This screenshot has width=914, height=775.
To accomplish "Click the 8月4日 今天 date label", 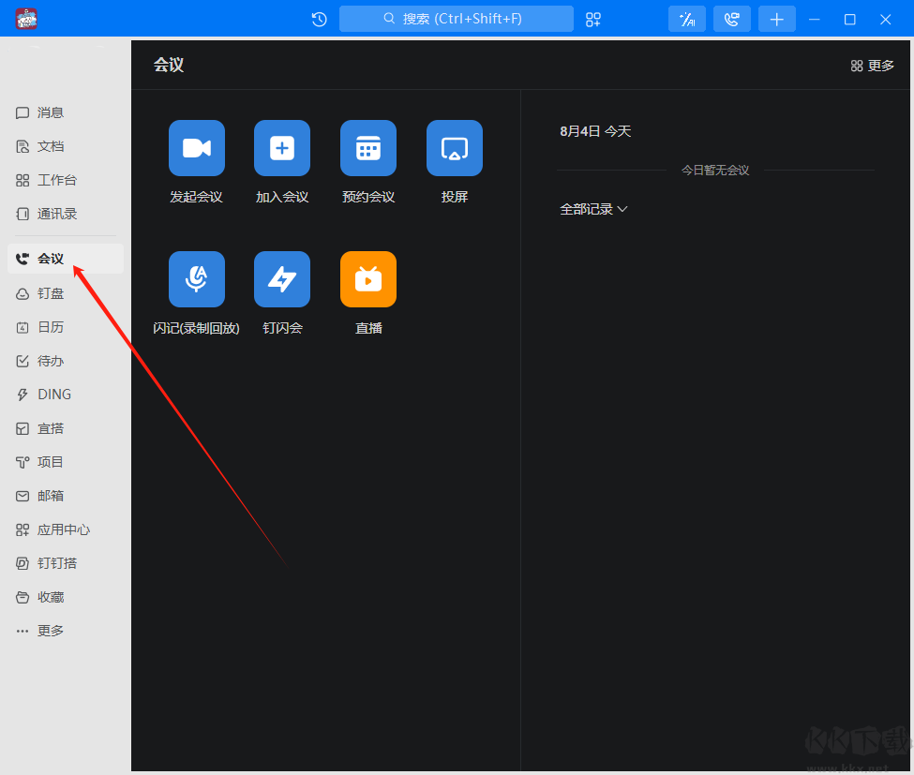I will [595, 131].
